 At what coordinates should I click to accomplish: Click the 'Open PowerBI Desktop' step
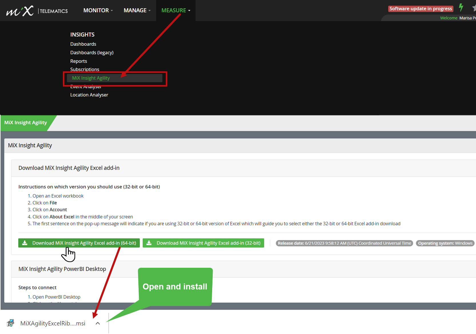pos(56,297)
